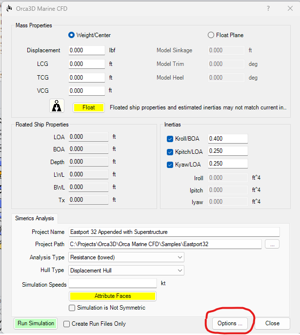Select the Float Plane radio button
Viewport: 300px width, 335px height.
(211, 35)
